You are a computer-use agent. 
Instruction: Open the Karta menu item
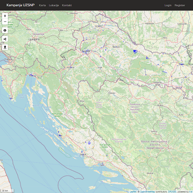point(42,5)
